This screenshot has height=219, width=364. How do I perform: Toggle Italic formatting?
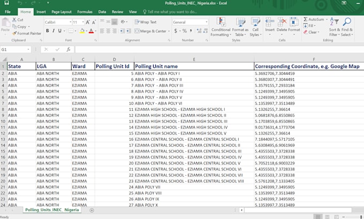point(54,31)
